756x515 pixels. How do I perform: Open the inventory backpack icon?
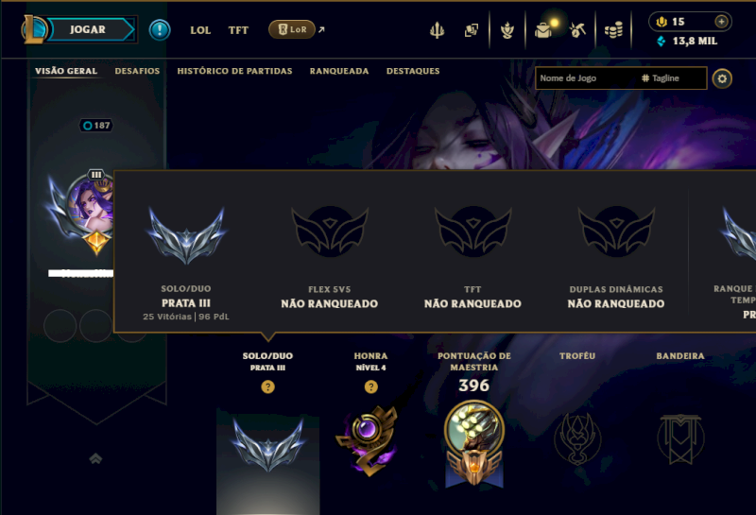point(543,31)
